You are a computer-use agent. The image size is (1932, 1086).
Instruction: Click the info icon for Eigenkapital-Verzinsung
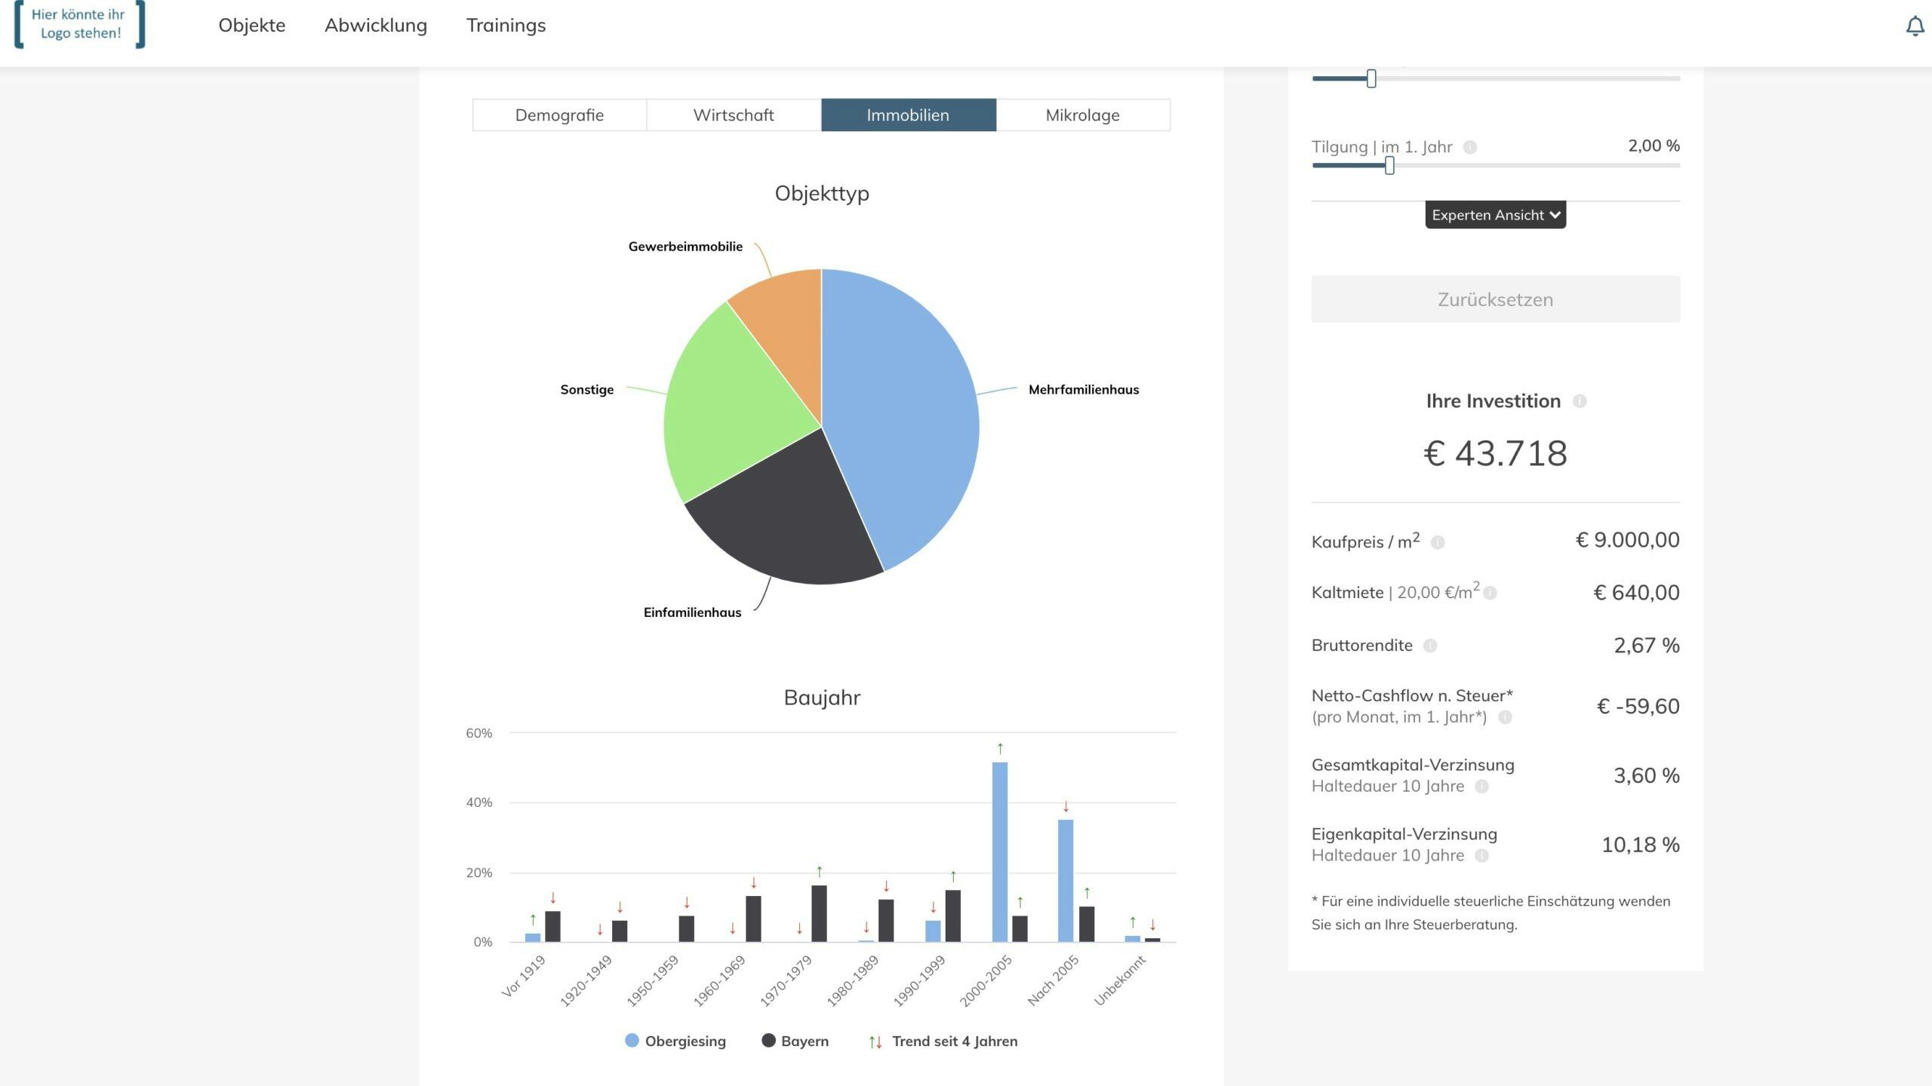click(x=1482, y=856)
